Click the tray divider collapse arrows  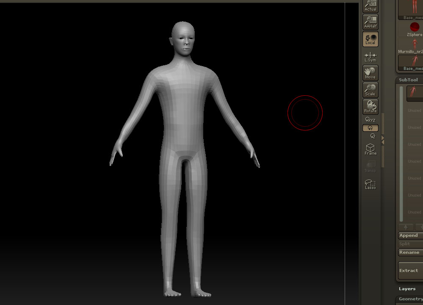pyautogui.click(x=382, y=140)
